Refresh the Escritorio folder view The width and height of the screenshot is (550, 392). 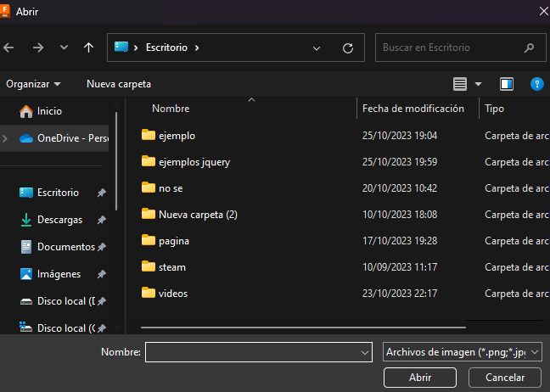pos(348,48)
